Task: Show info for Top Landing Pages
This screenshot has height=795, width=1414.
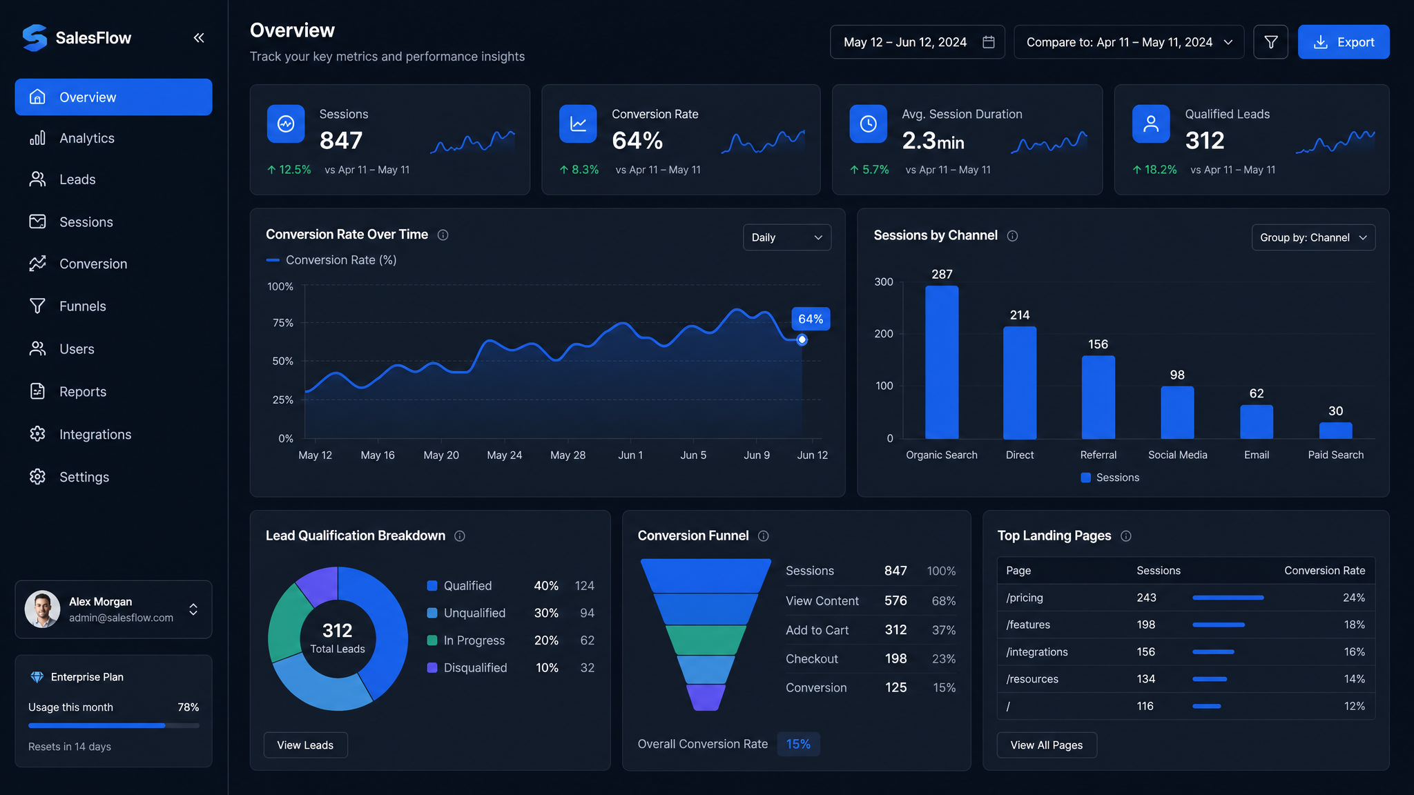Action: pyautogui.click(x=1126, y=536)
